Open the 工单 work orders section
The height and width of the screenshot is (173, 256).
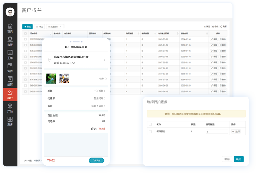10,55
